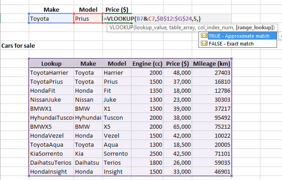
Task: Select the Daihatsu make cell
Action: [x=88, y=163]
